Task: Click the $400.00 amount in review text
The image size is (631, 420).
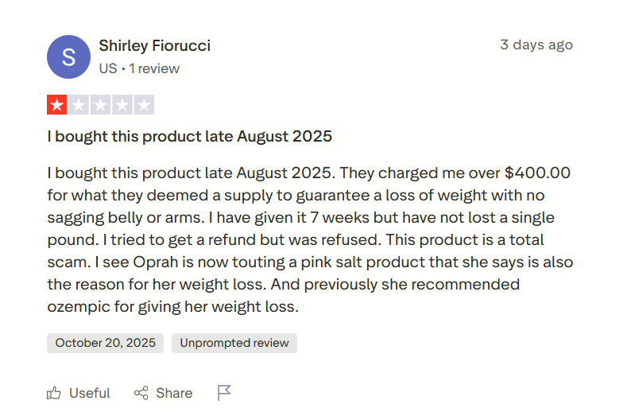Action: coord(537,173)
